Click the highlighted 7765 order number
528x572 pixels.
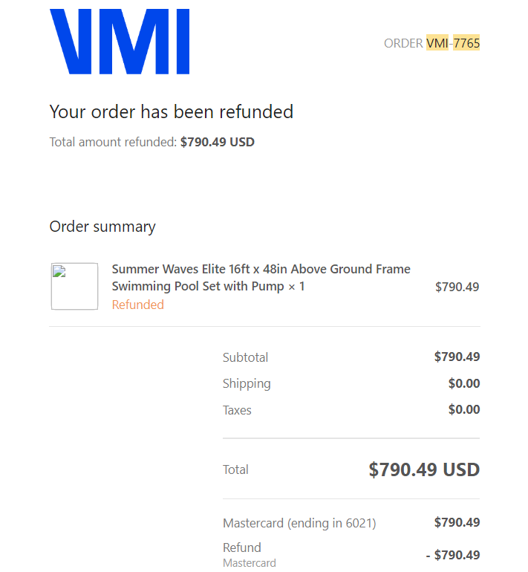click(x=466, y=43)
